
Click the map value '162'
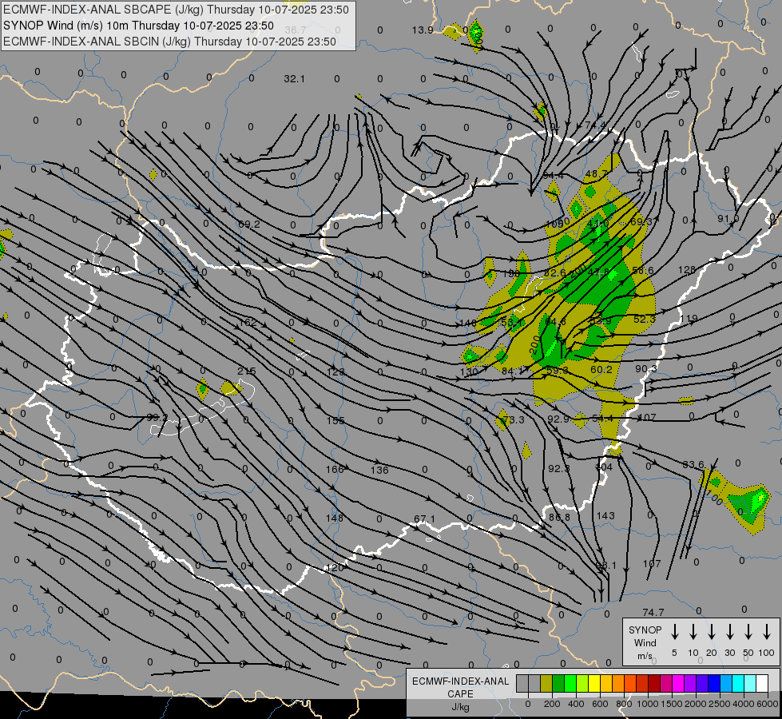[248, 322]
